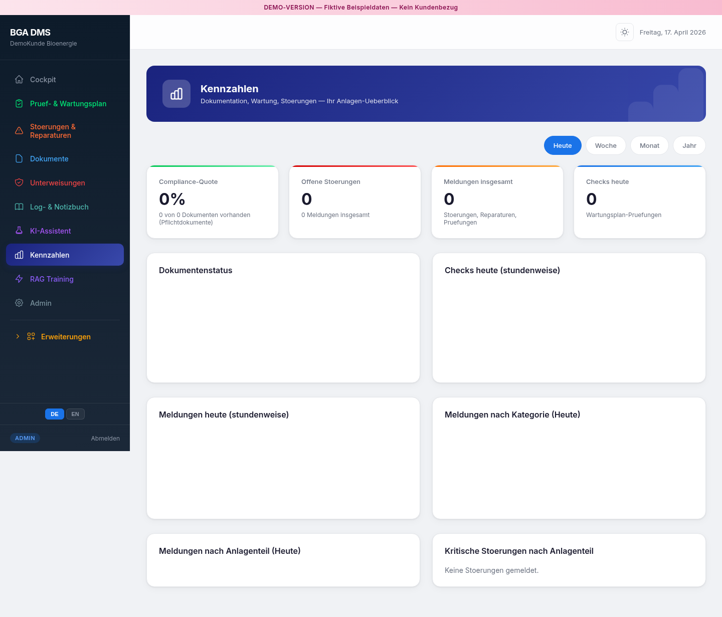
Task: Open the Admin menu item
Action: click(x=41, y=303)
